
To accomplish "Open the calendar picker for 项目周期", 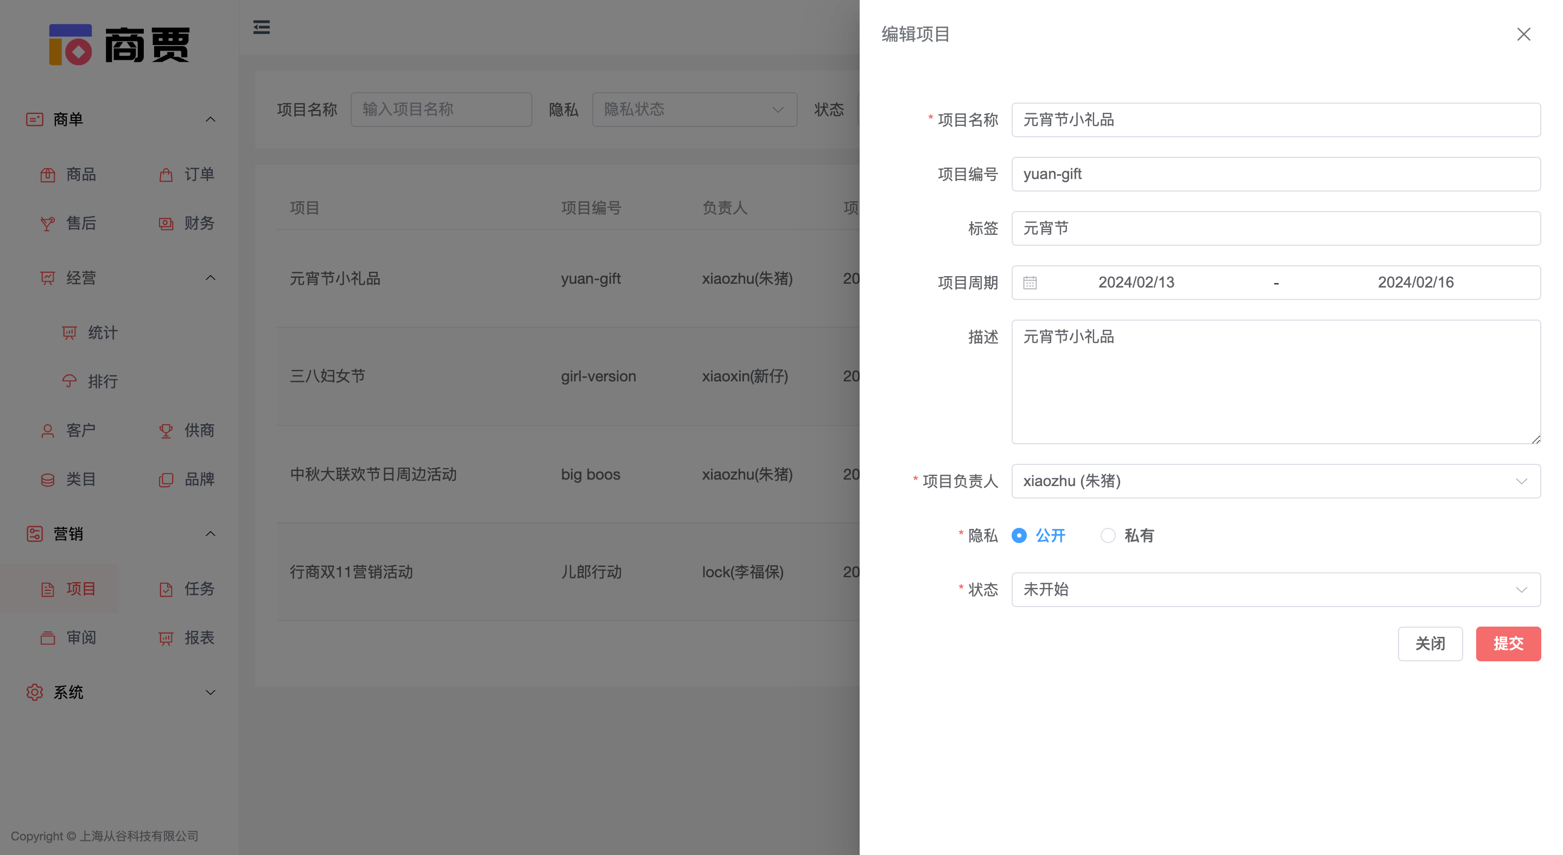I will (x=1030, y=282).
